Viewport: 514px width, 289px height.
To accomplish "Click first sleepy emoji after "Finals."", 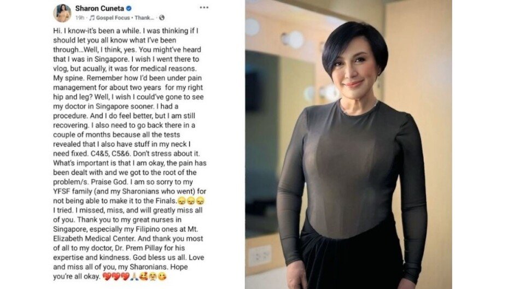I will (x=182, y=200).
